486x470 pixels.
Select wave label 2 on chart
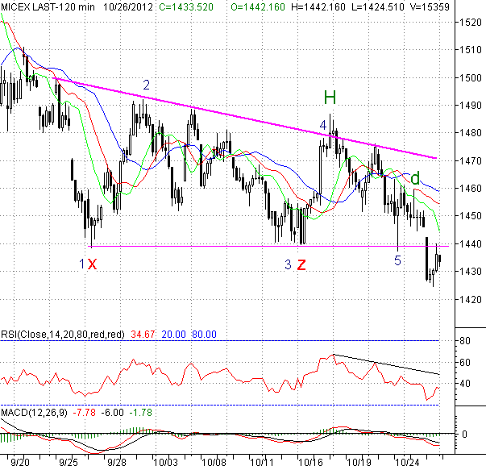[x=147, y=85]
